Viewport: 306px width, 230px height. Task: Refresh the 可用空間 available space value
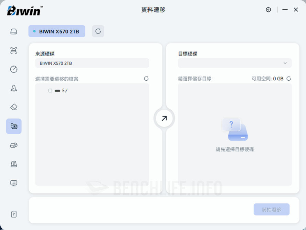pyautogui.click(x=289, y=79)
